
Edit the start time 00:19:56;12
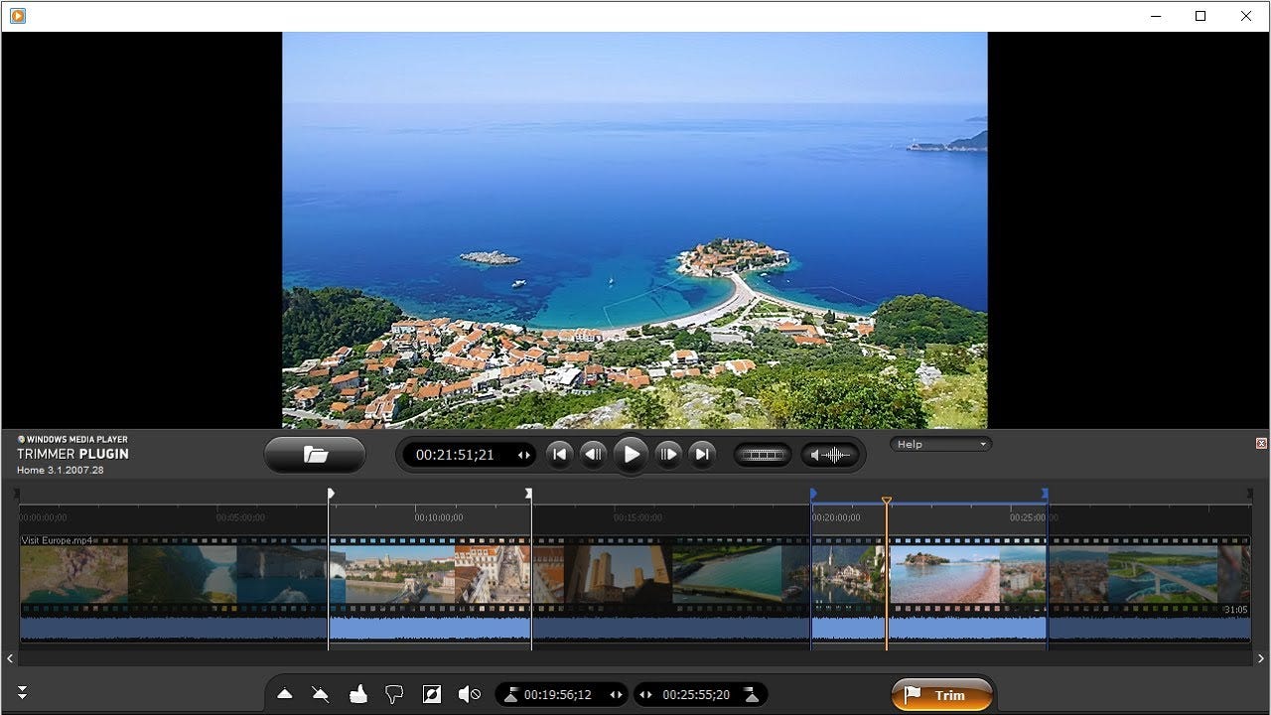pos(558,694)
